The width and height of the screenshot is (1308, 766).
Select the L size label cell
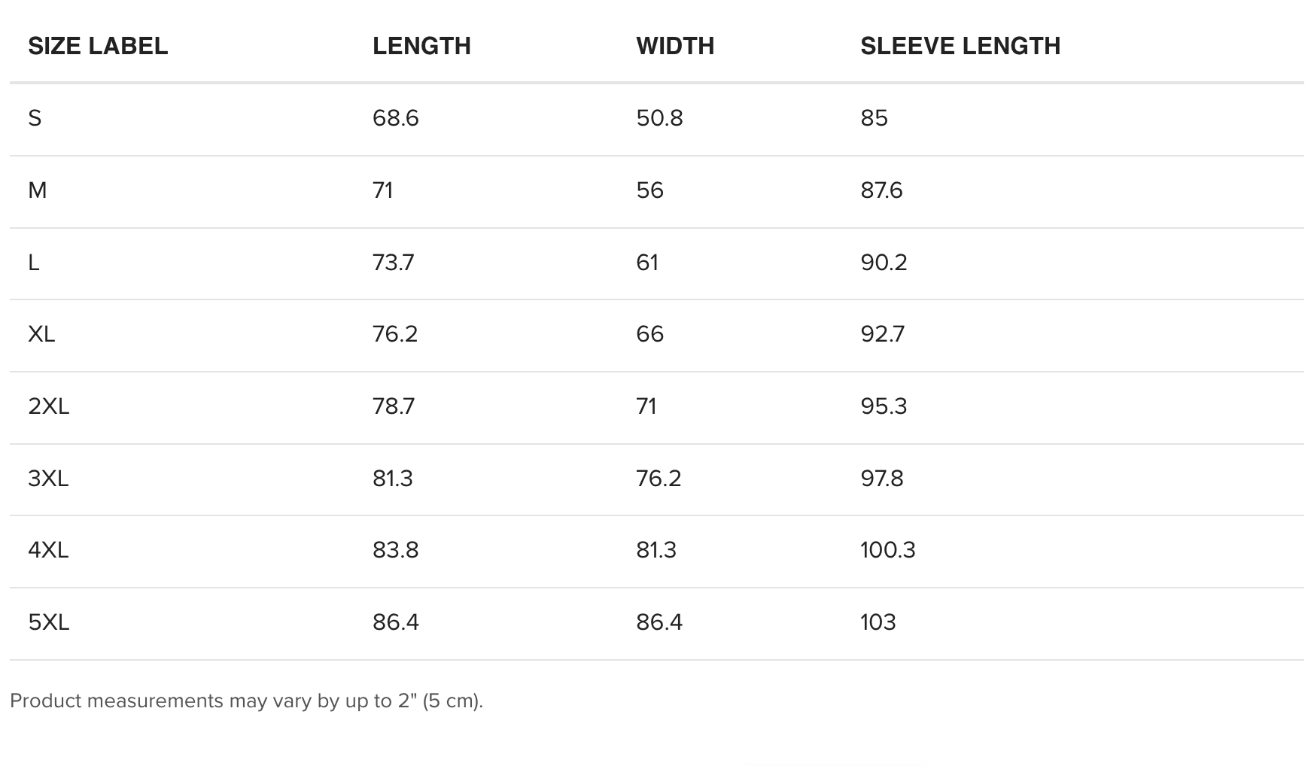pyautogui.click(x=34, y=263)
